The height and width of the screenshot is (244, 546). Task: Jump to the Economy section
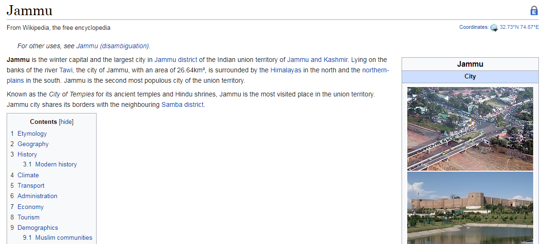coord(31,207)
